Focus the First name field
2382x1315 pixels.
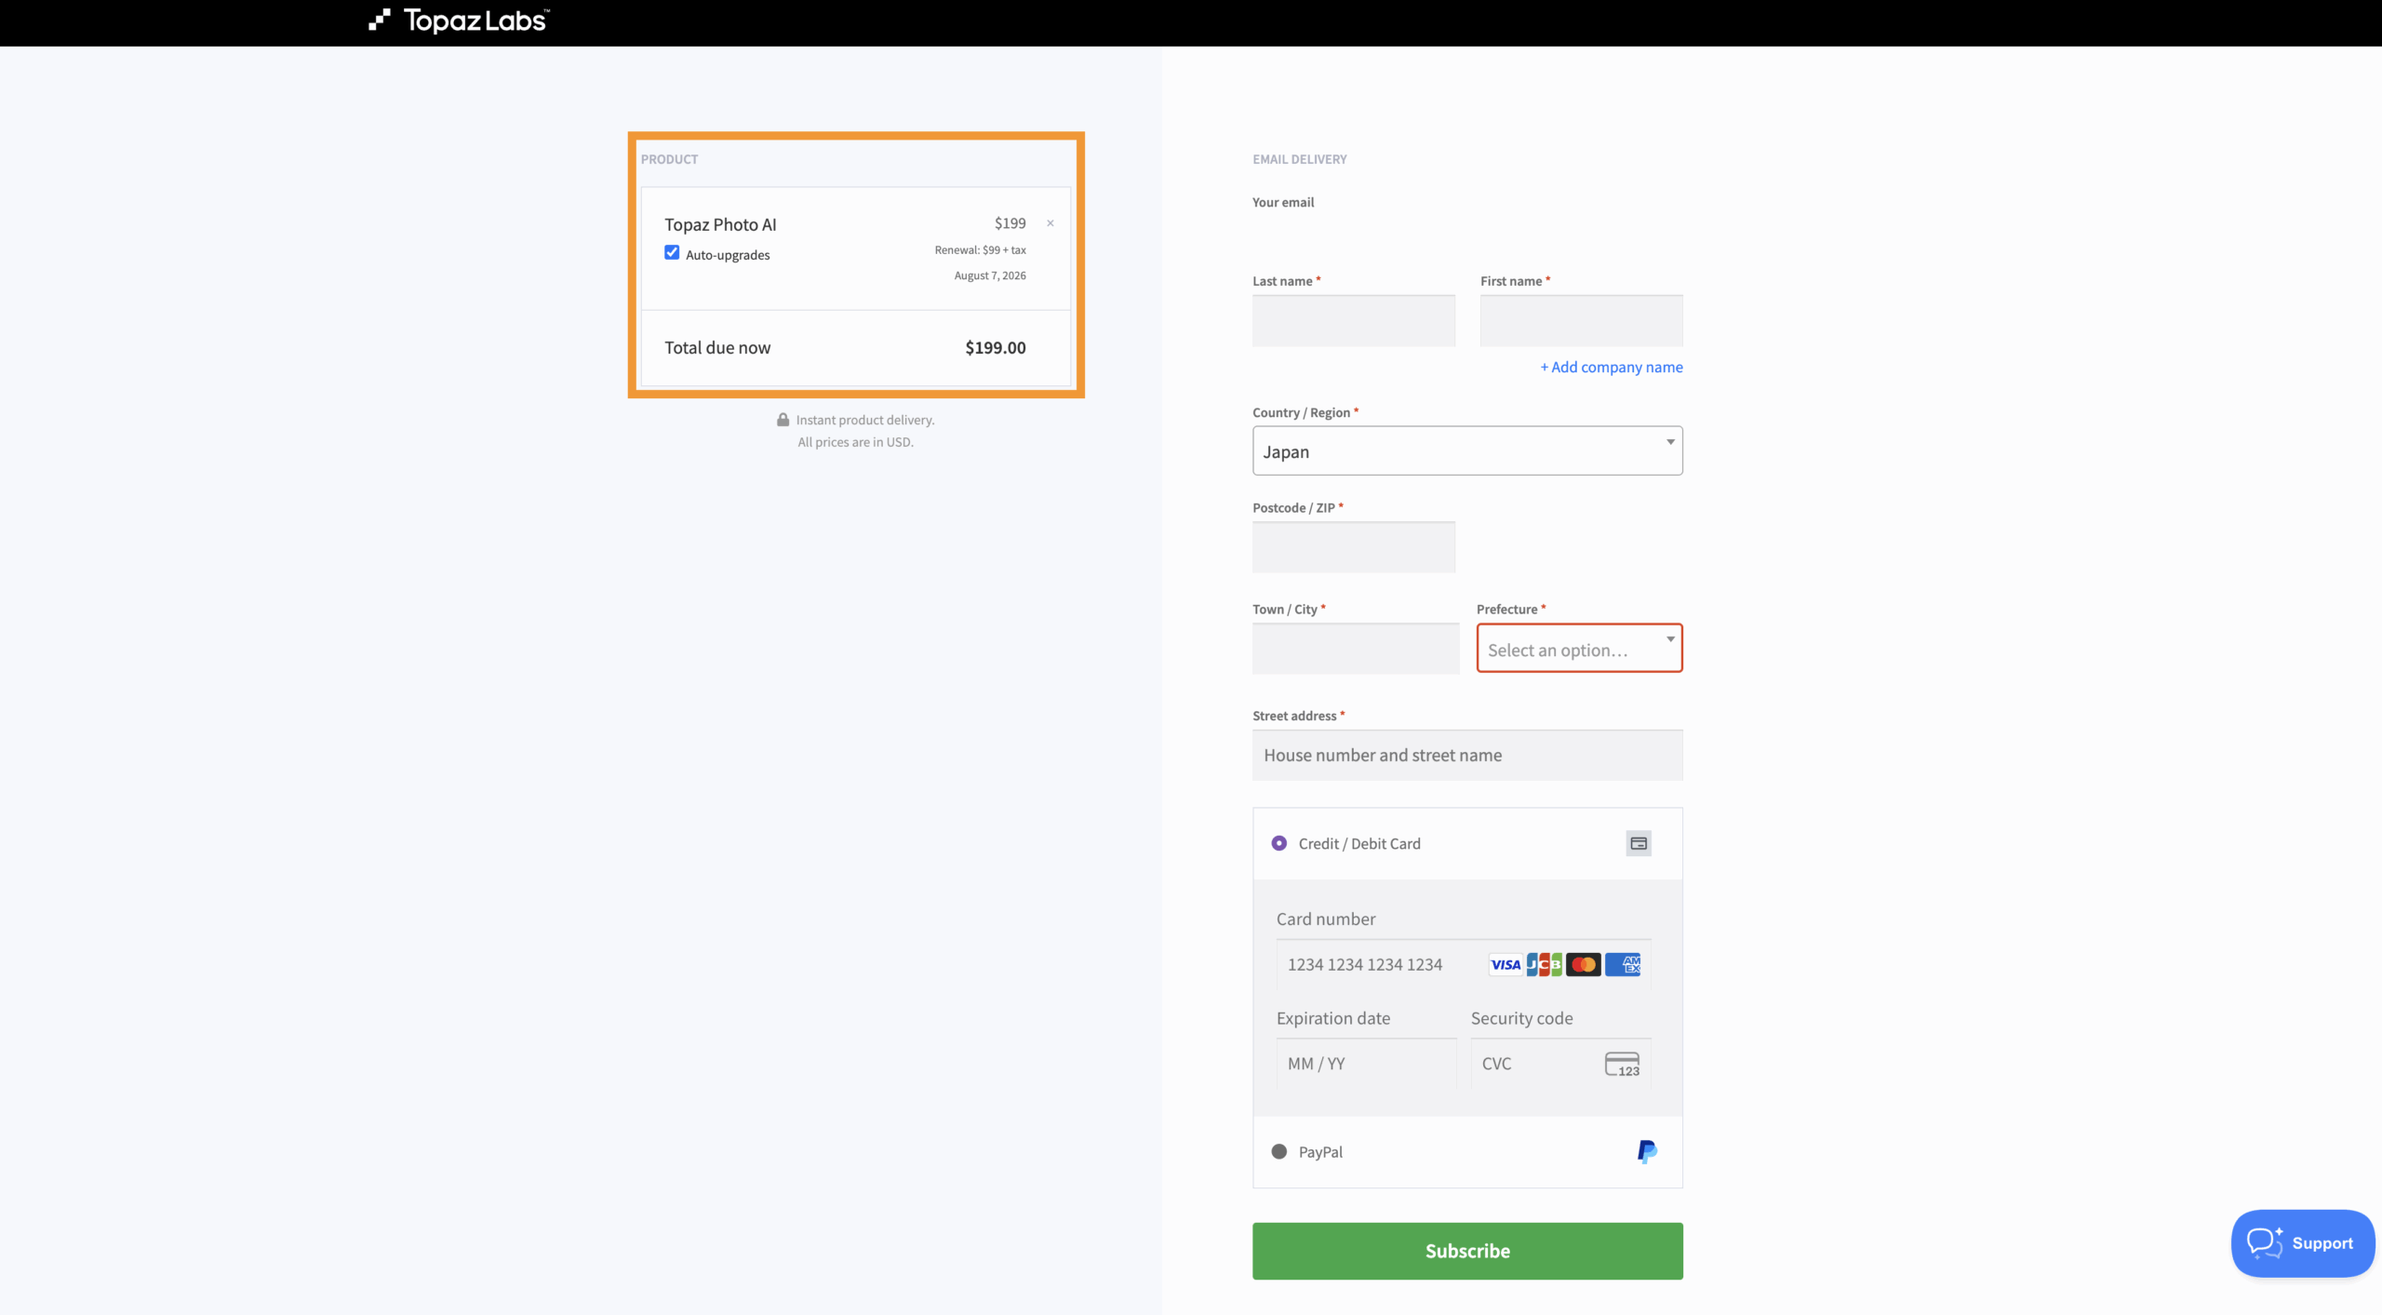point(1582,321)
